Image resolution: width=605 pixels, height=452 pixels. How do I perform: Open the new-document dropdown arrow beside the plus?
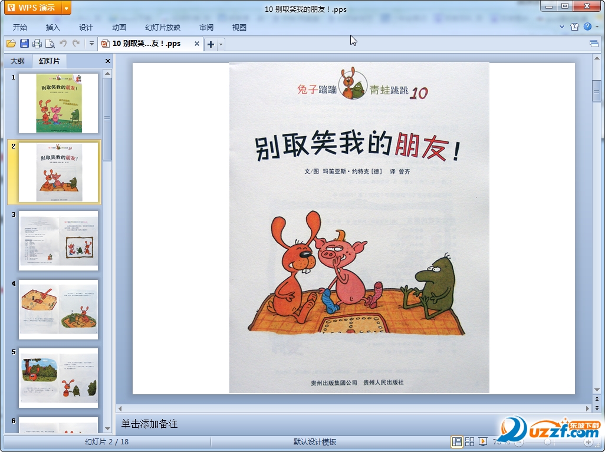pos(221,44)
